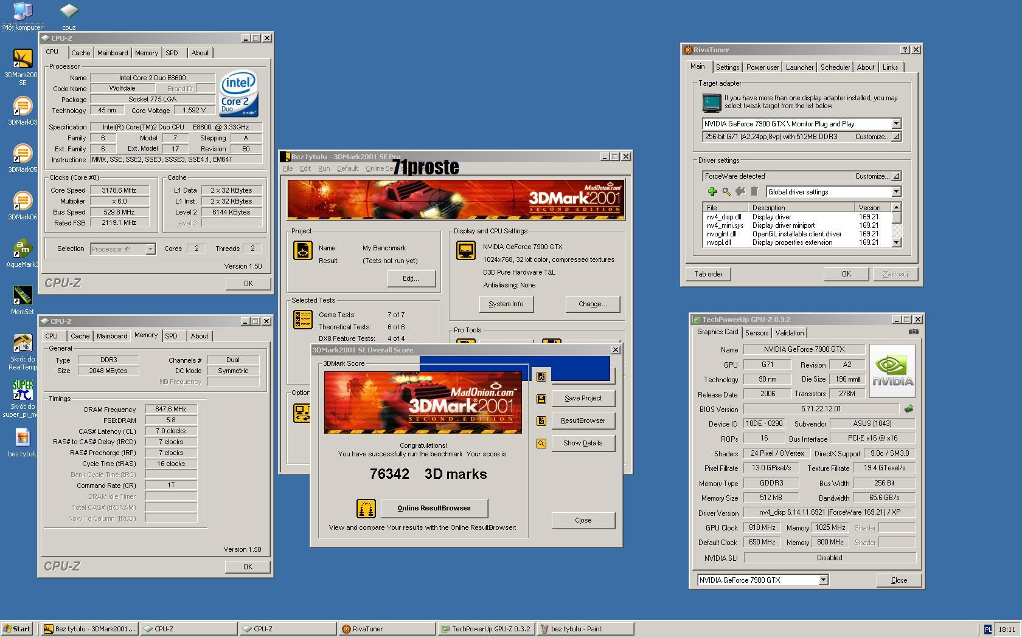Click the BIOS save icon in GPU-Z
The height and width of the screenshot is (638, 1022).
pyautogui.click(x=909, y=409)
